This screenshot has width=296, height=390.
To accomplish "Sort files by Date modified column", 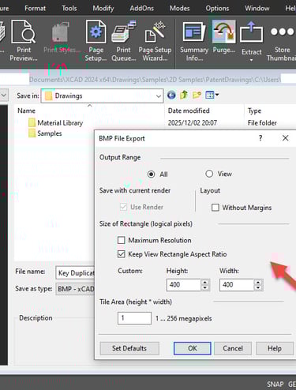I will pos(204,111).
